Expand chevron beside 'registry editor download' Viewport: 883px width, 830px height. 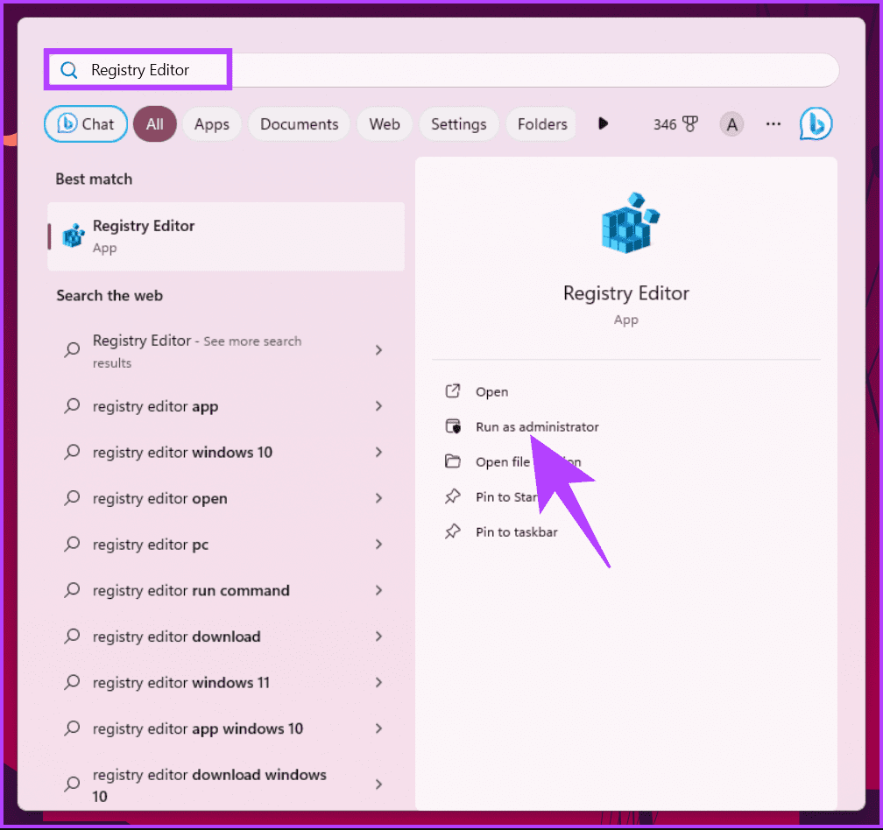[379, 637]
